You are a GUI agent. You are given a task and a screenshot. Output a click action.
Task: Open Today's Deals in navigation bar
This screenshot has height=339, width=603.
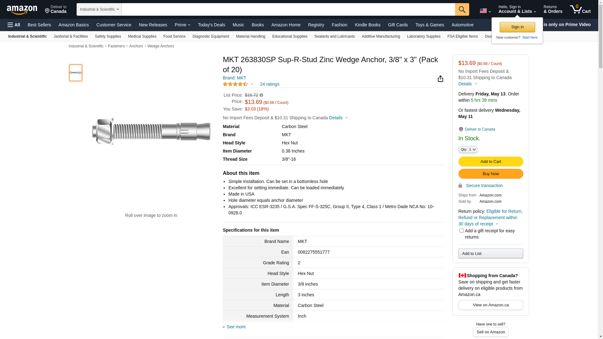[211, 25]
